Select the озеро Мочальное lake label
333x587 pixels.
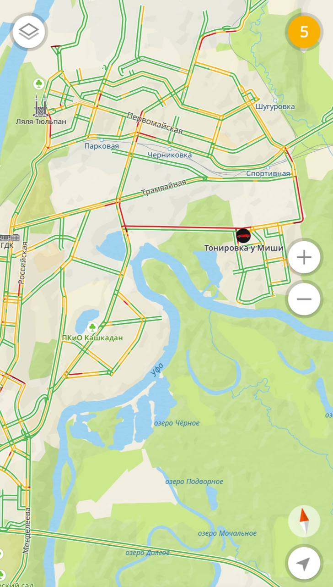227,533
